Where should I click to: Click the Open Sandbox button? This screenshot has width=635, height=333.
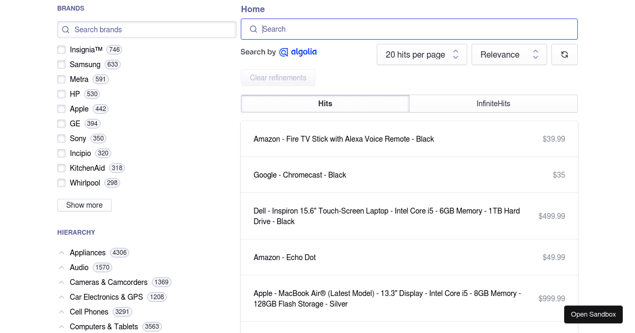[593, 314]
